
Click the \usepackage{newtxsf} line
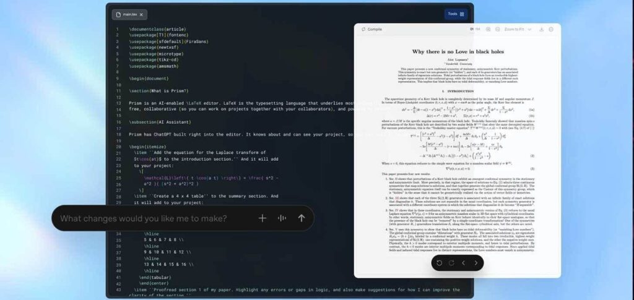pos(154,47)
